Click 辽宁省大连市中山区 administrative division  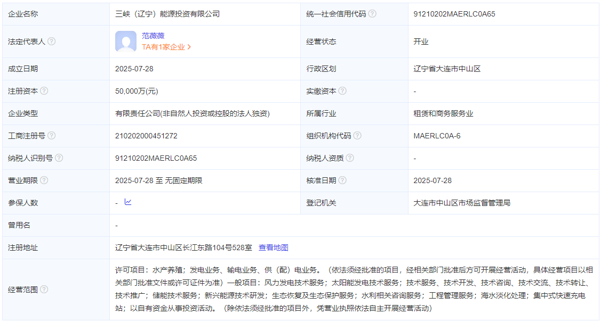click(x=447, y=69)
